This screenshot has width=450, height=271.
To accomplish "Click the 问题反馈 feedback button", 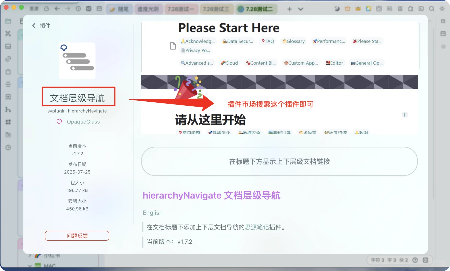I will tap(77, 236).
